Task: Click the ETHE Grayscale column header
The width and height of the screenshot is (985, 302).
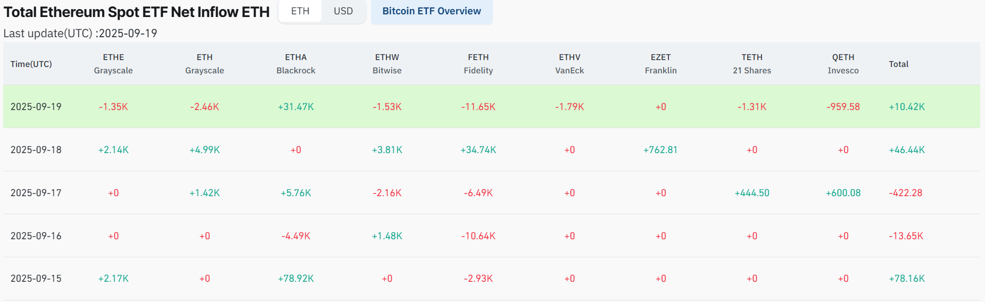Action: coord(113,64)
